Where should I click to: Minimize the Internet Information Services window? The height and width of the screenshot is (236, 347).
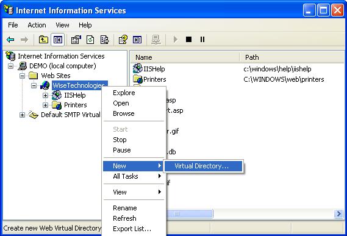pyautogui.click(x=309, y=10)
